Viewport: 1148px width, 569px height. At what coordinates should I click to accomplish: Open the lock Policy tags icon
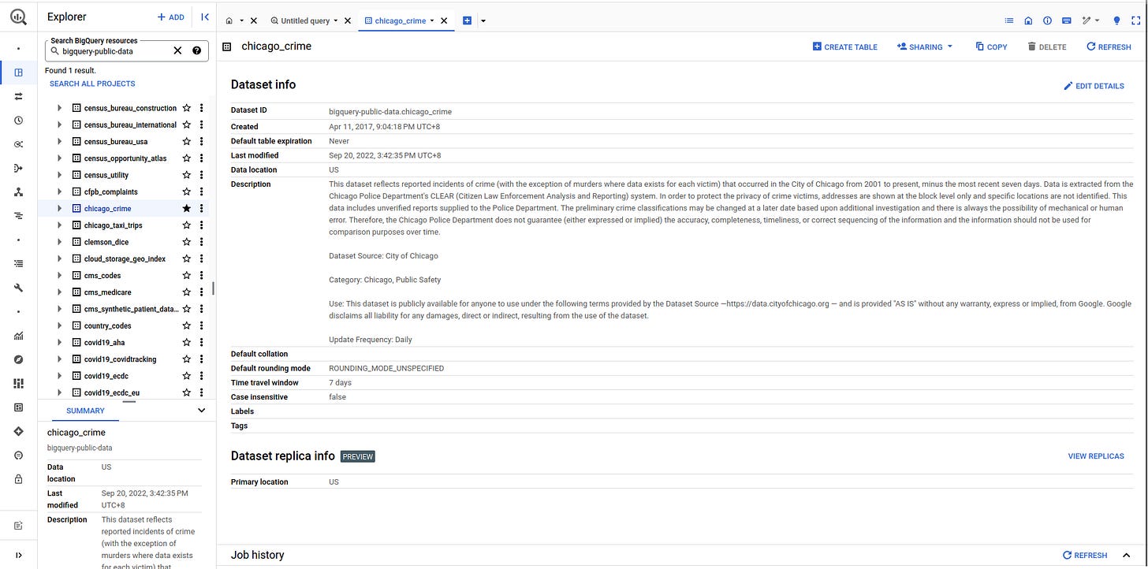(x=18, y=479)
